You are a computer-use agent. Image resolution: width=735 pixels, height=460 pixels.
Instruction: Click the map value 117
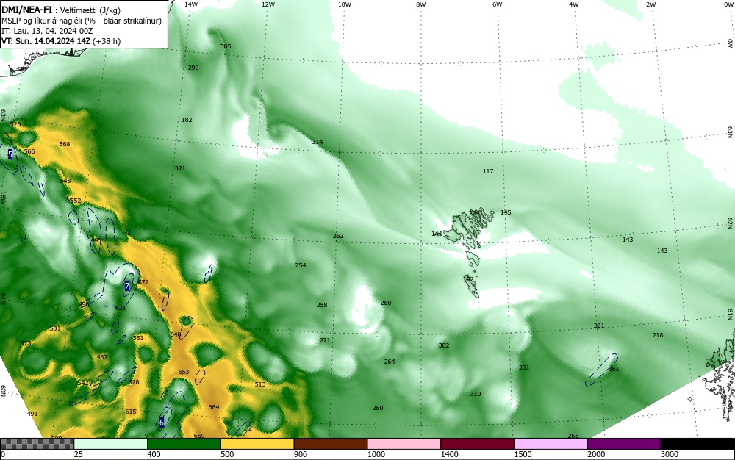coord(488,171)
